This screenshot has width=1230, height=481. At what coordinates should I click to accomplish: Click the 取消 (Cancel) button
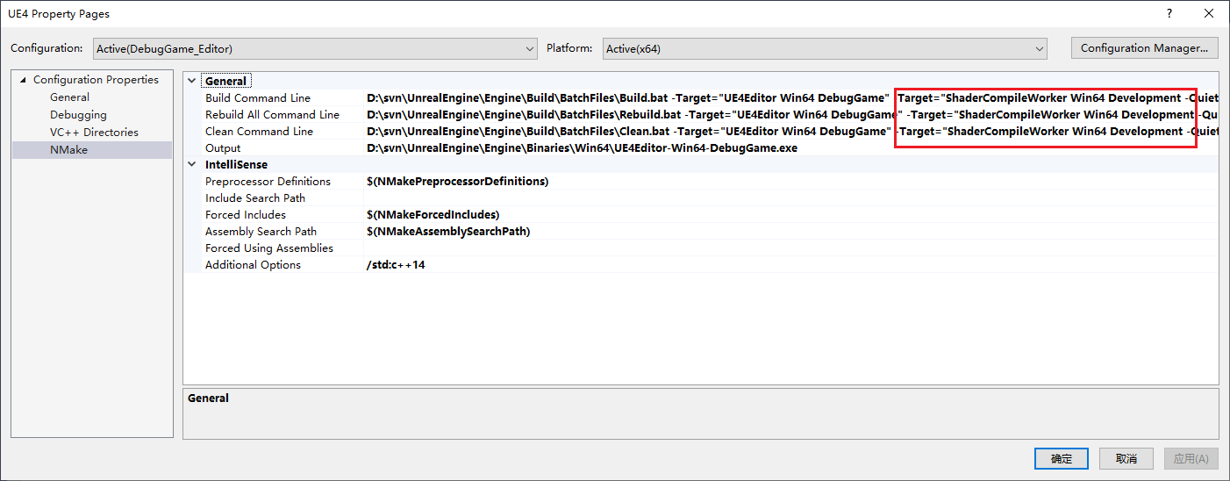pyautogui.click(x=1126, y=458)
